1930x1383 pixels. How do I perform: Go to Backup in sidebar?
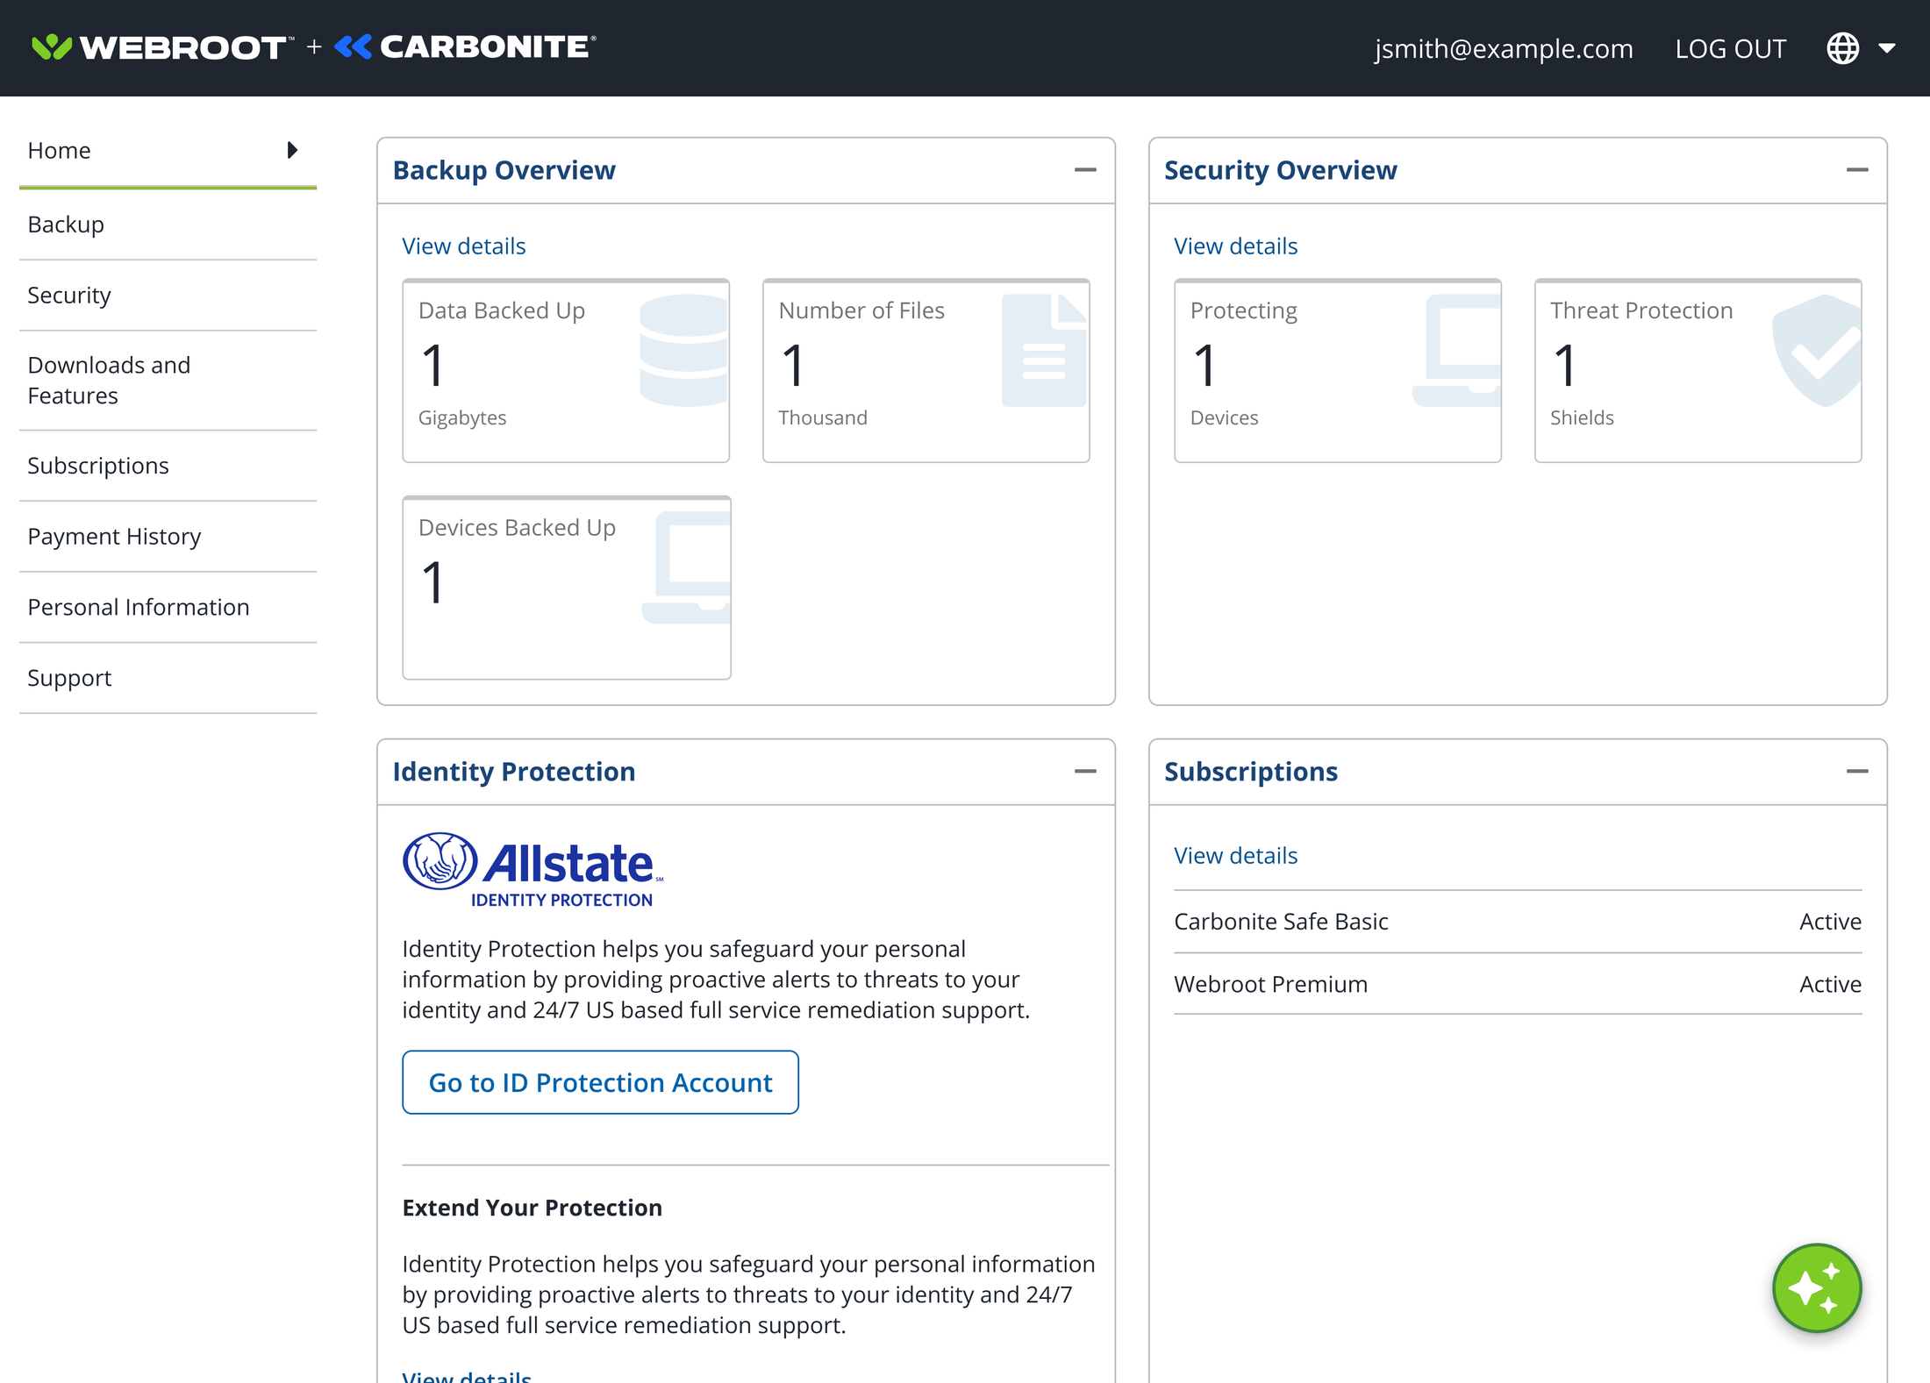tap(168, 225)
